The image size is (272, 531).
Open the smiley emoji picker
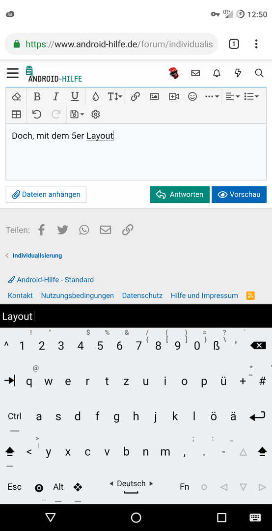(x=192, y=97)
